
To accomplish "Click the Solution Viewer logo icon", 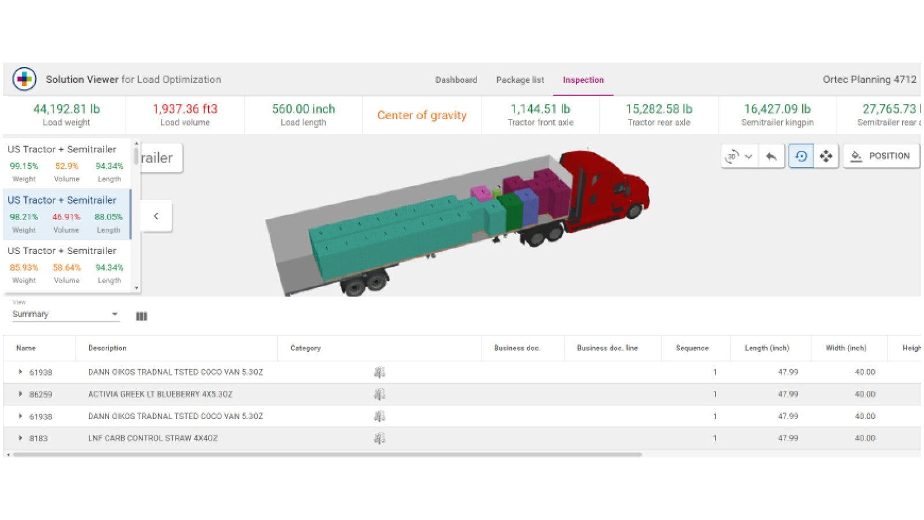I will pyautogui.click(x=24, y=79).
